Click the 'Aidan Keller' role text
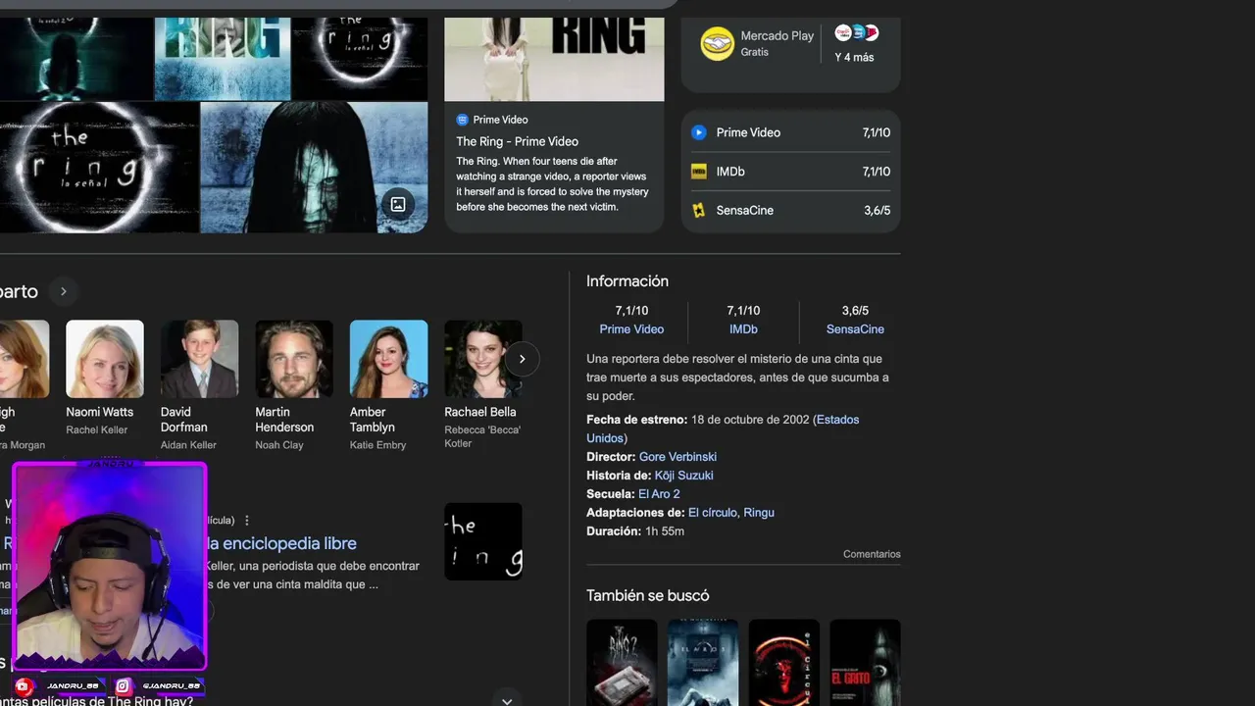The height and width of the screenshot is (706, 1255). click(x=188, y=445)
